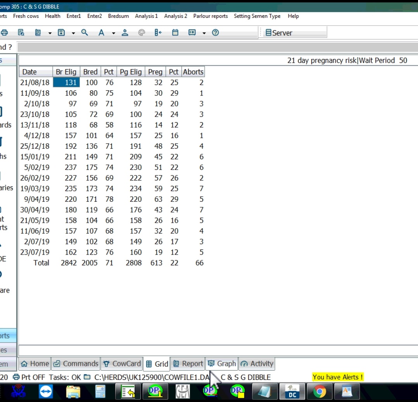Open the color palette icon
The width and height of the screenshot is (418, 402).
(142, 33)
